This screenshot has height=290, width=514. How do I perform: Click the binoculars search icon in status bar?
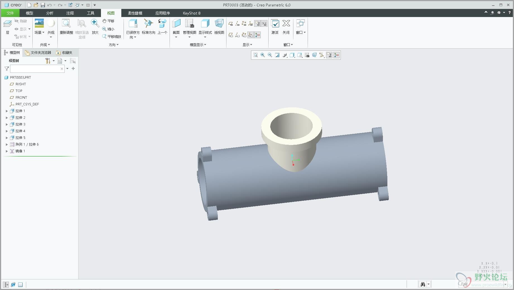[x=423, y=284]
